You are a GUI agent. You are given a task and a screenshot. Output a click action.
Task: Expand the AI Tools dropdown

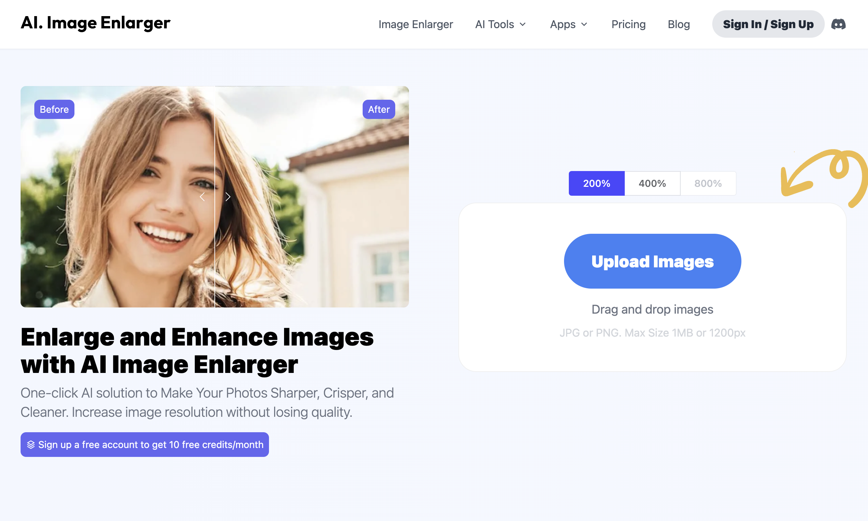coord(501,24)
